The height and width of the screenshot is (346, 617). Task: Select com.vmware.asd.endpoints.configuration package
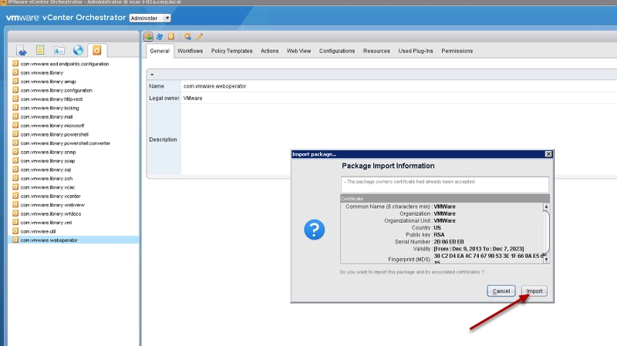click(65, 64)
